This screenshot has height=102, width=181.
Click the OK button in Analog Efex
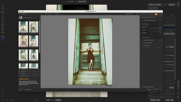(x=157, y=90)
